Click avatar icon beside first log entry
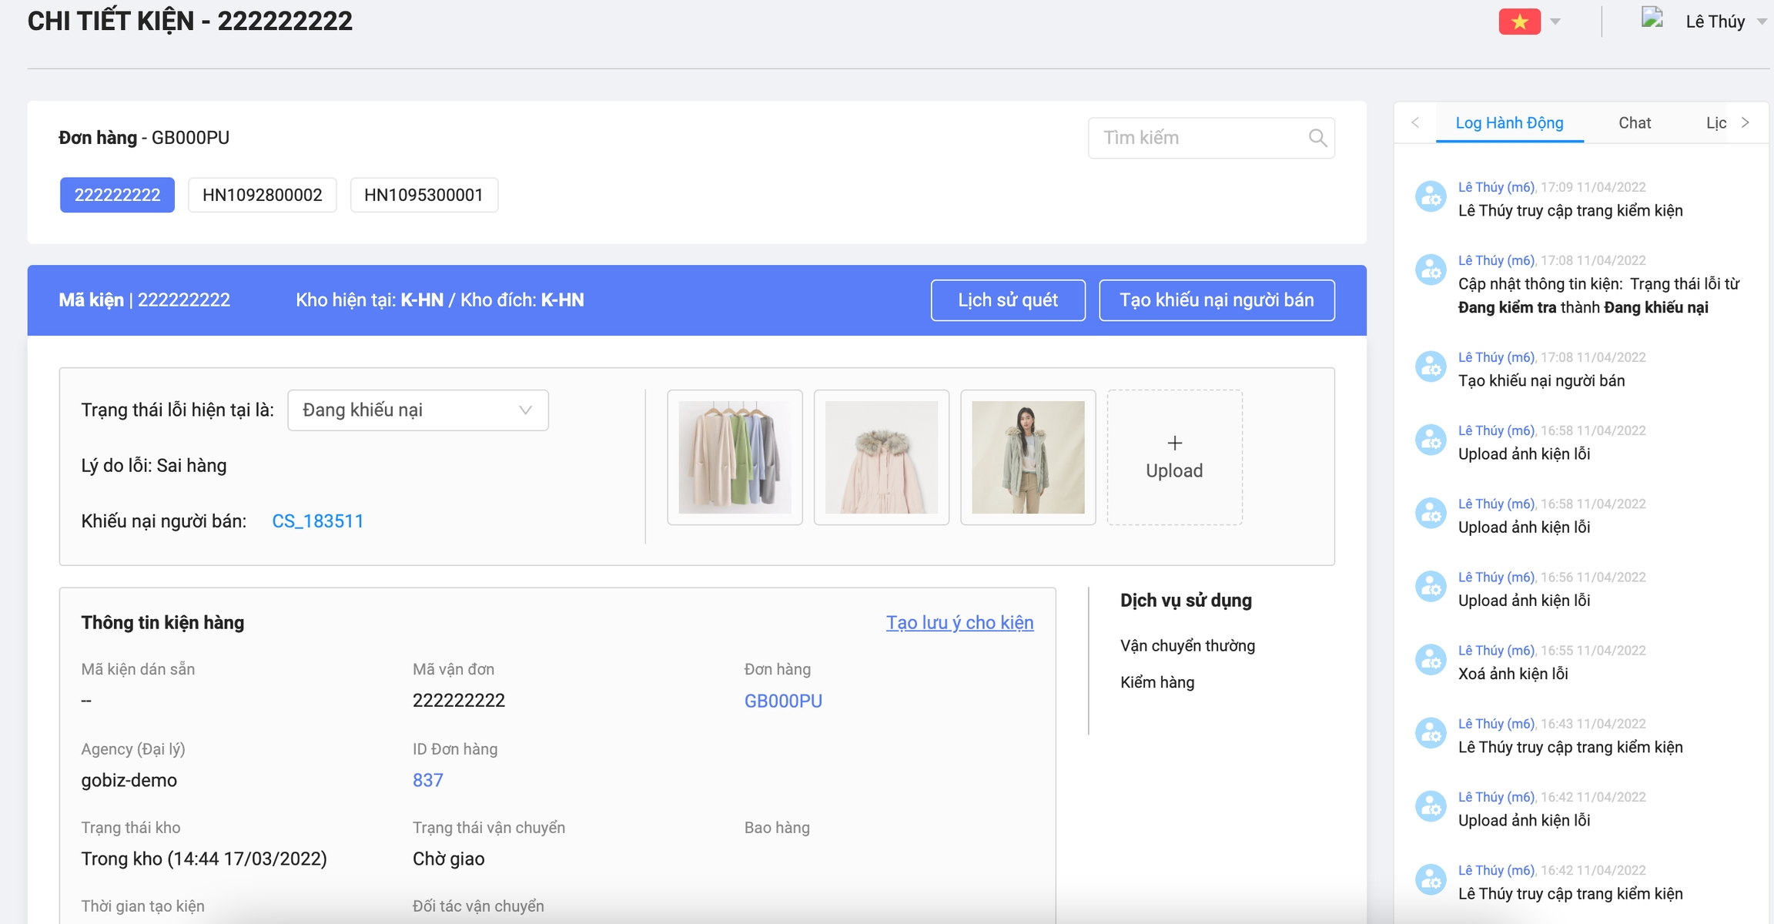1774x924 pixels. point(1431,197)
